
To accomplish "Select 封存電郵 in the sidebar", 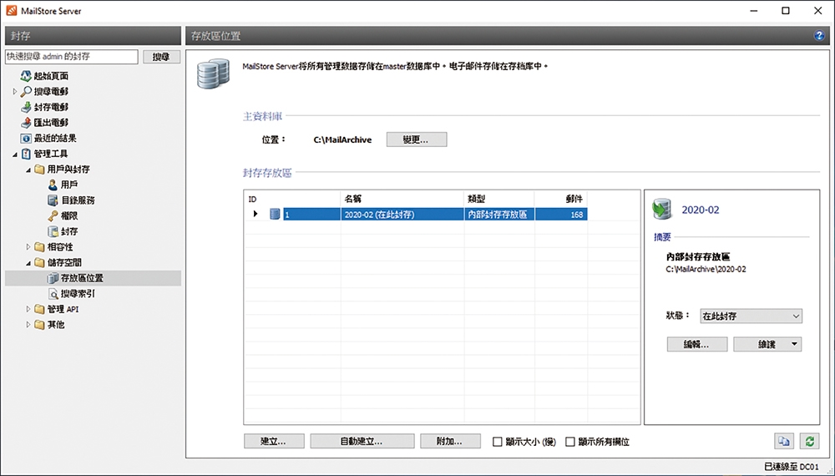I will click(51, 107).
